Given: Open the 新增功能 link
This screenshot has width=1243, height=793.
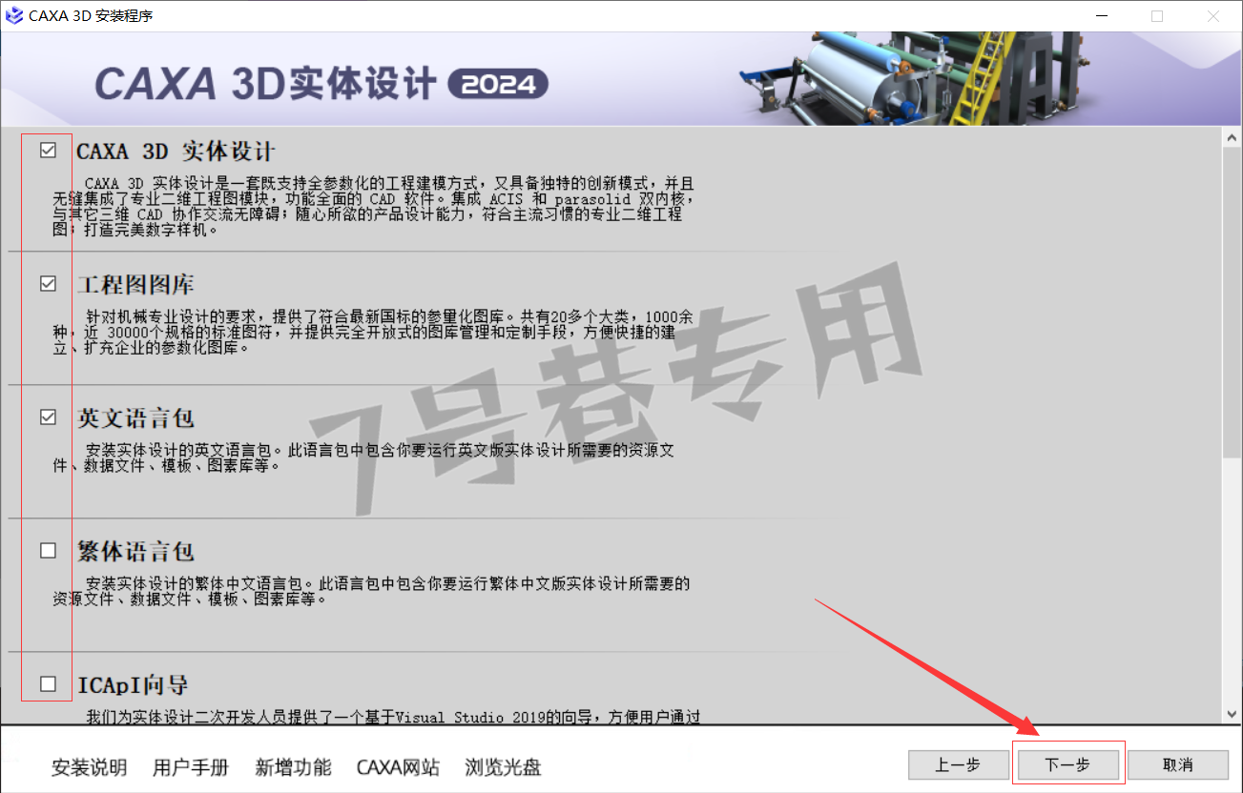Looking at the screenshot, I should coord(294,767).
